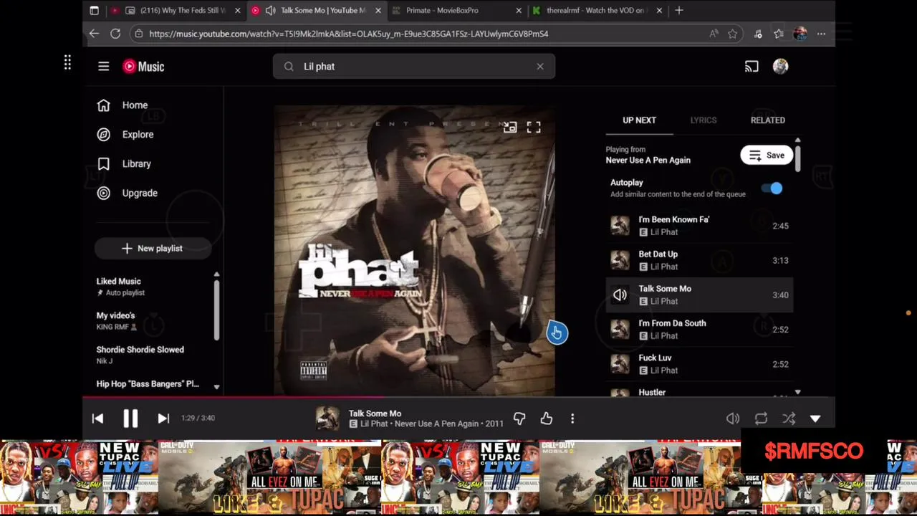Play the Fuck Luv track
The image size is (917, 516).
tap(699, 363)
